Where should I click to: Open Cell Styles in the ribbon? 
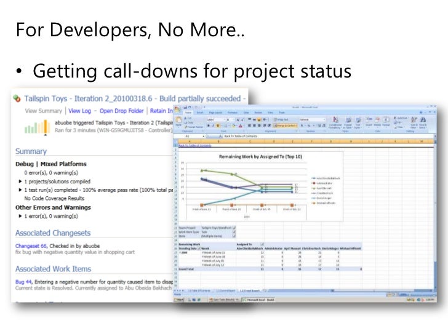click(x=358, y=122)
